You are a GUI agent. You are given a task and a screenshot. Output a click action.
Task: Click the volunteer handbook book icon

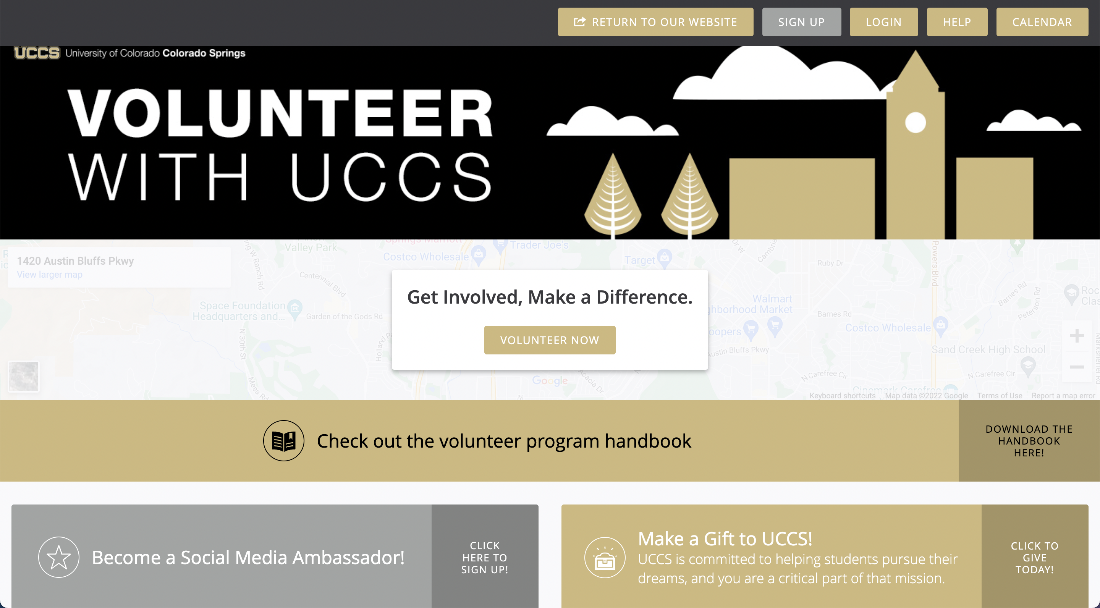coord(285,440)
